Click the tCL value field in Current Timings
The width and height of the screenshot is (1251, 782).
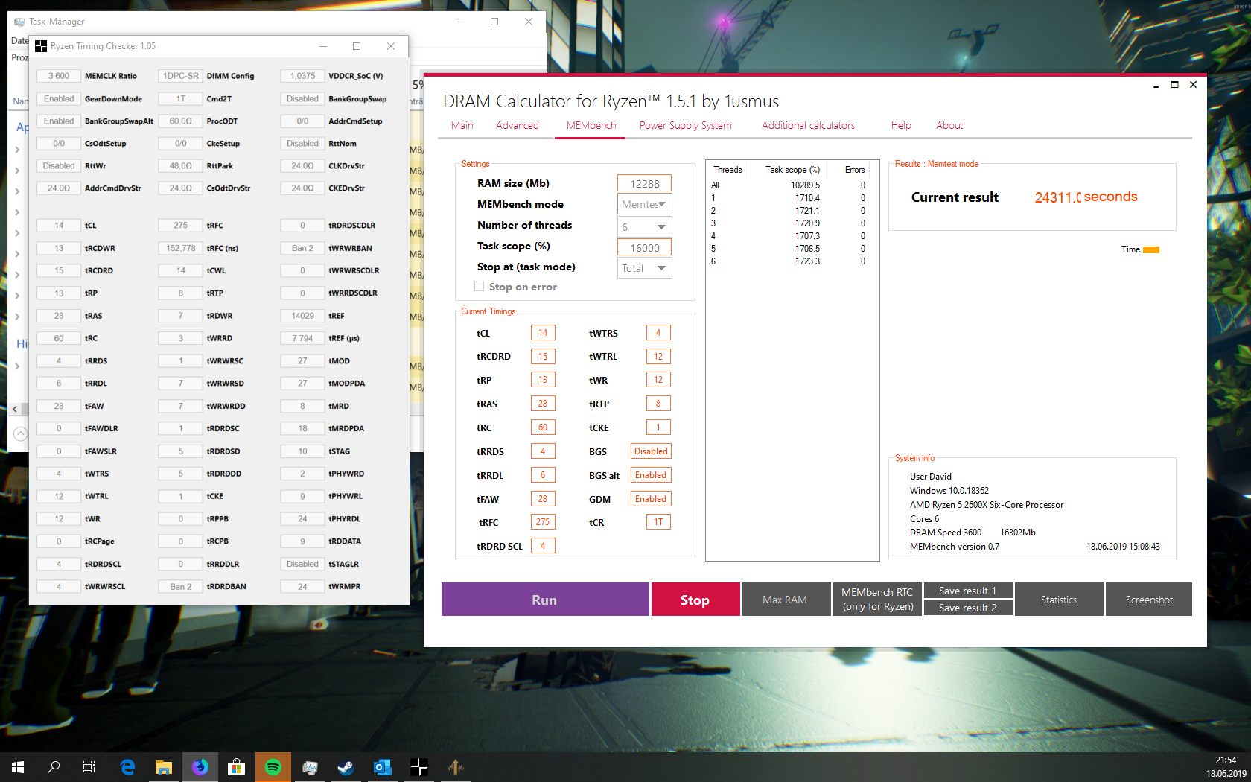point(543,333)
